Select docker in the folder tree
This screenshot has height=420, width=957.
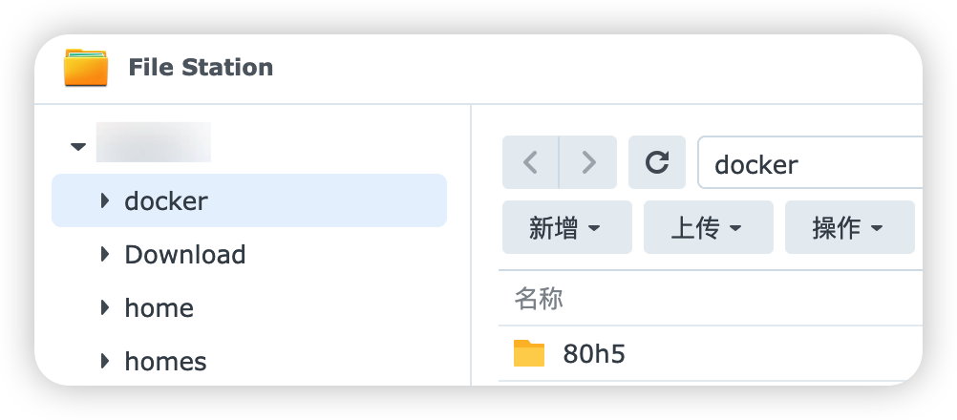166,201
